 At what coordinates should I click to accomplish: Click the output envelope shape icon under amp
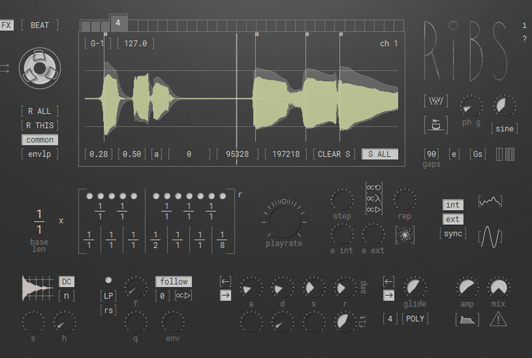tap(467, 319)
